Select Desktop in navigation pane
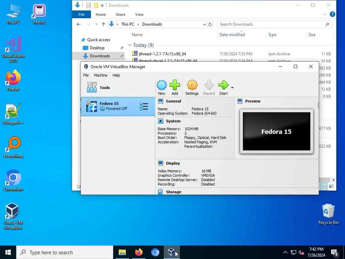Screen dimensions: 345x259 [x=97, y=48]
